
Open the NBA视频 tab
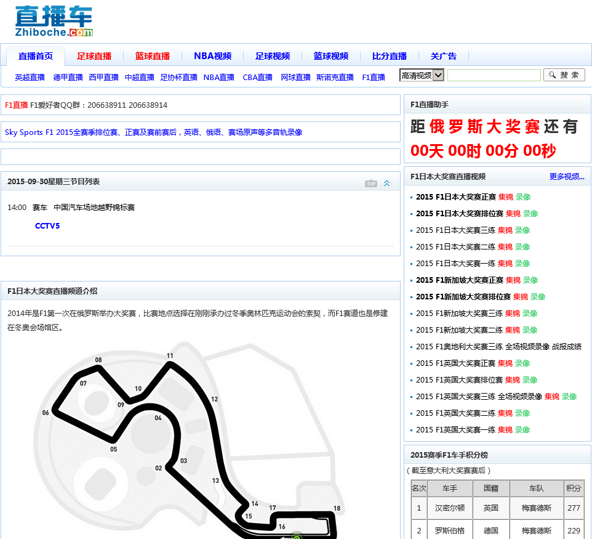click(x=212, y=56)
